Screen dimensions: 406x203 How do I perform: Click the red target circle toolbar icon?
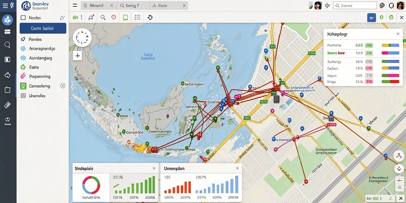click(x=113, y=17)
